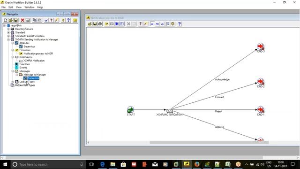The width and height of the screenshot is (300, 169).
Task: Click the T icon in diagram toolbar
Action: point(141,24)
